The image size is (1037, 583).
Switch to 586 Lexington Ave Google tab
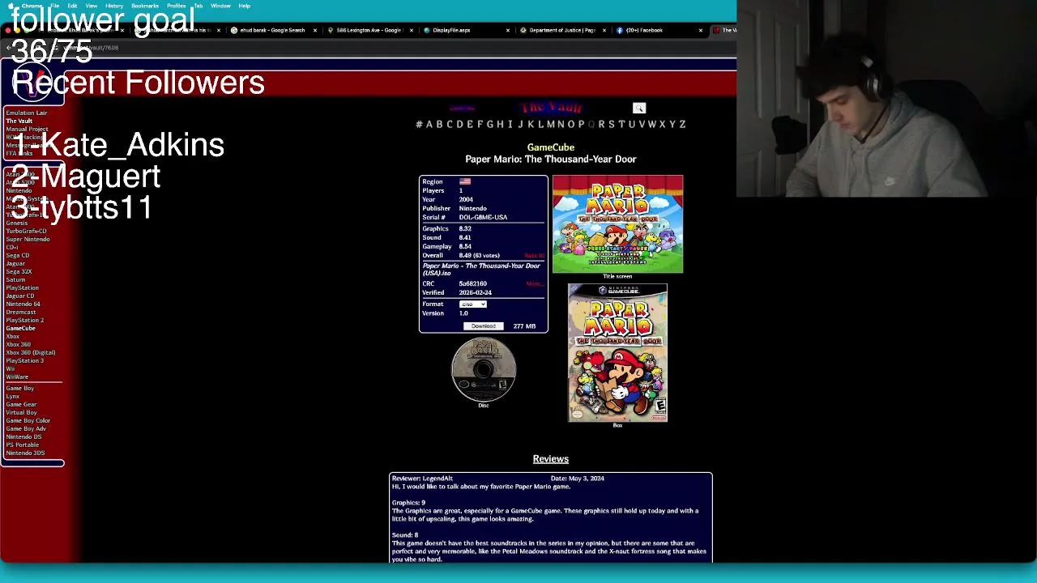369,30
